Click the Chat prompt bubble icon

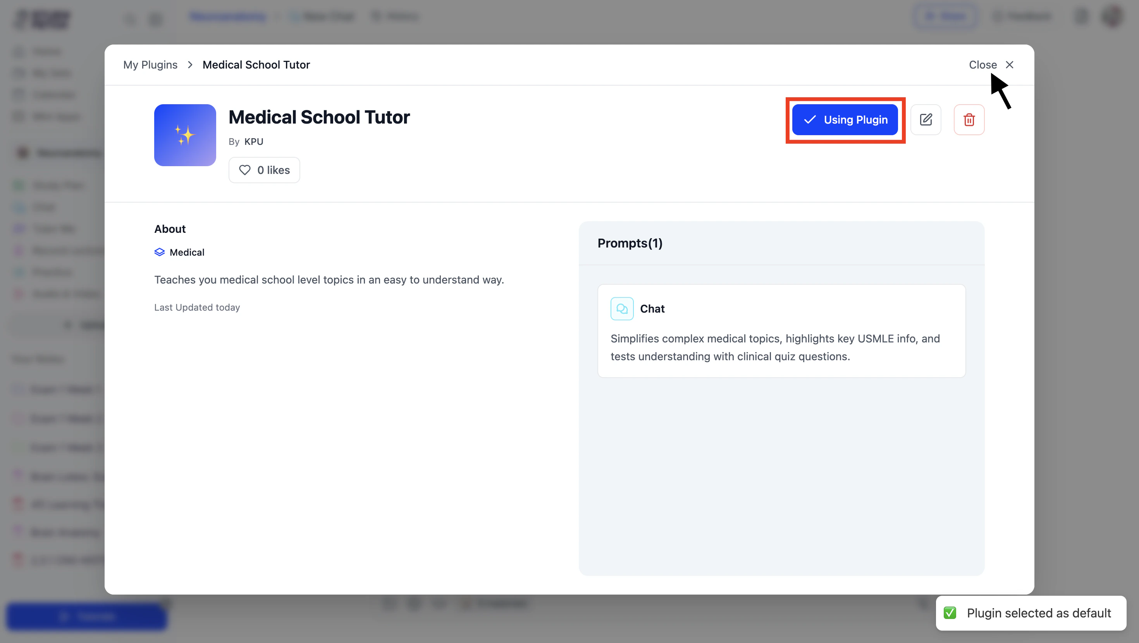tap(621, 309)
